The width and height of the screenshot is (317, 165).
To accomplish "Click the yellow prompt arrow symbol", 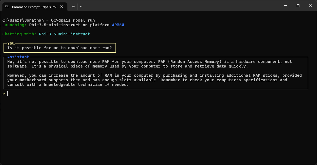I will (4, 94).
